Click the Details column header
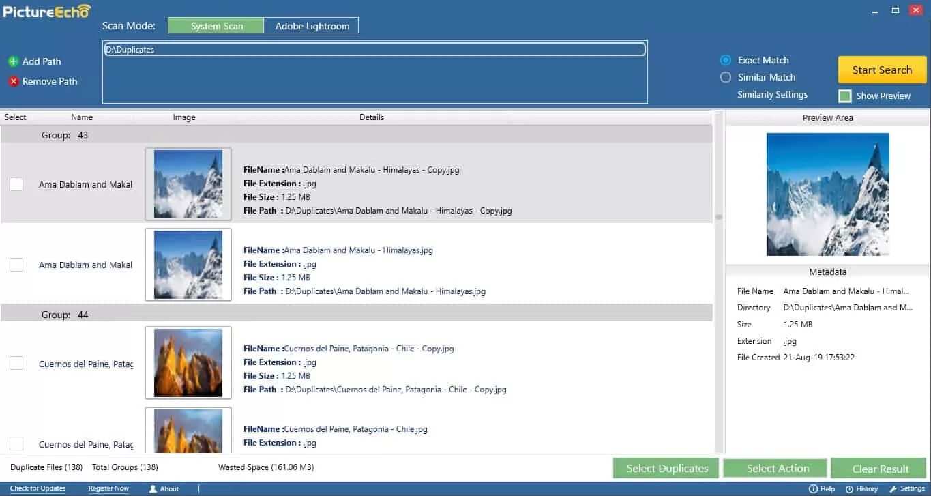The height and width of the screenshot is (496, 931). click(x=372, y=117)
